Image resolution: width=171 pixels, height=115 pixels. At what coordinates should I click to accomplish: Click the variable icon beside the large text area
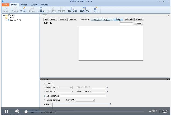tap(110, 104)
